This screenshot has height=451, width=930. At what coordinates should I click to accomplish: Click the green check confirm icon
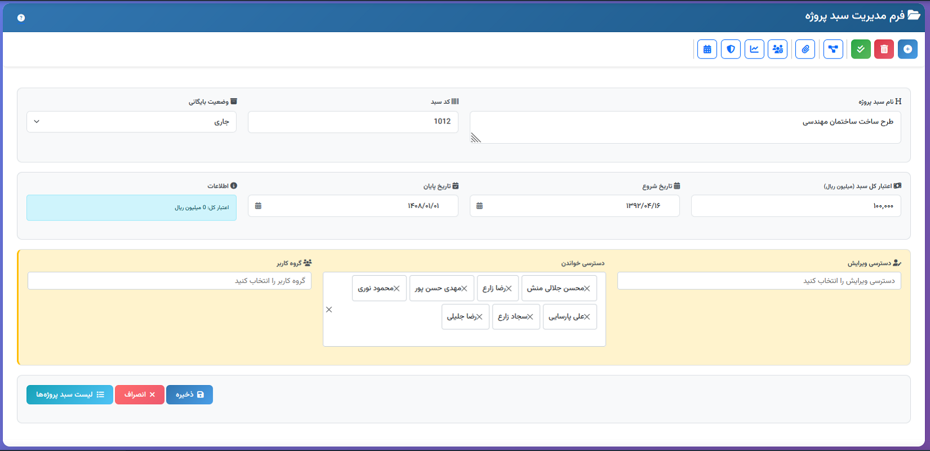(861, 49)
